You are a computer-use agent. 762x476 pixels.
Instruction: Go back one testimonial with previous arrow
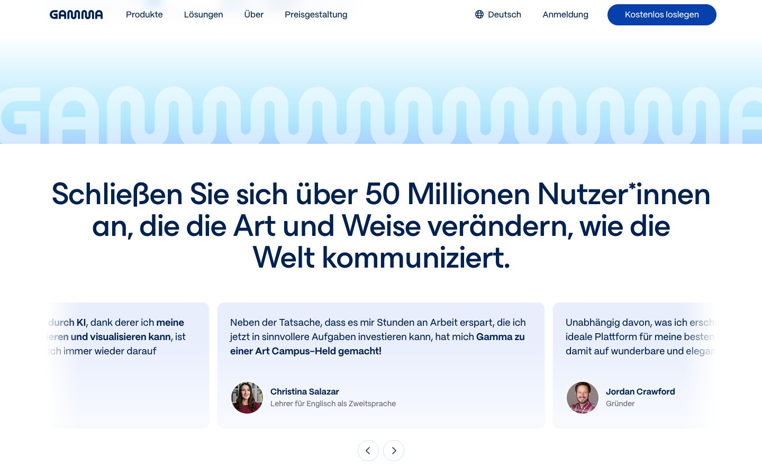368,450
